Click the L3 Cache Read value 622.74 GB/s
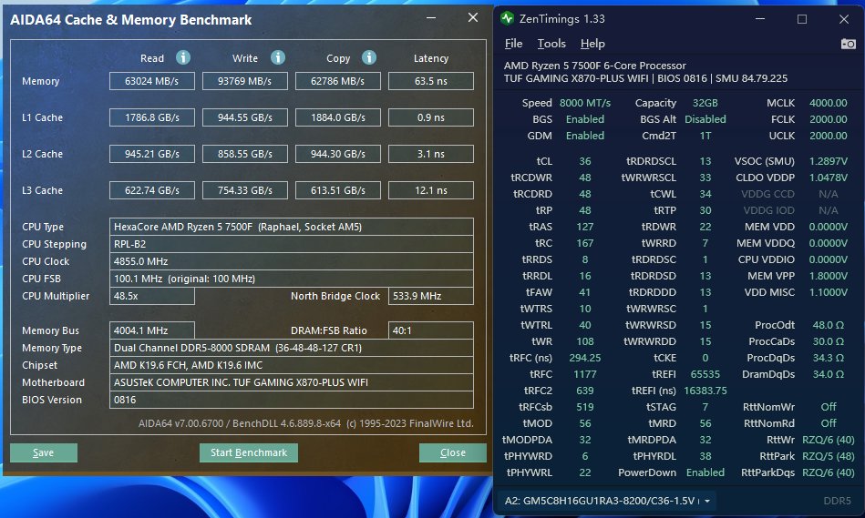Image resolution: width=865 pixels, height=518 pixels. (x=151, y=190)
